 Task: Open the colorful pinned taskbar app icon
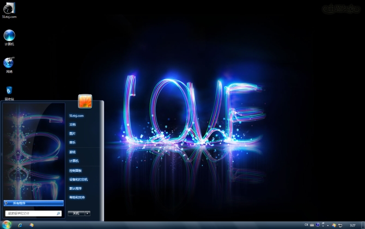click(x=32, y=225)
